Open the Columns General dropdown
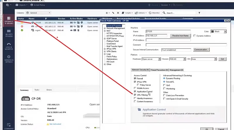Viewport: 234px width, 130px height. (x=38, y=13)
